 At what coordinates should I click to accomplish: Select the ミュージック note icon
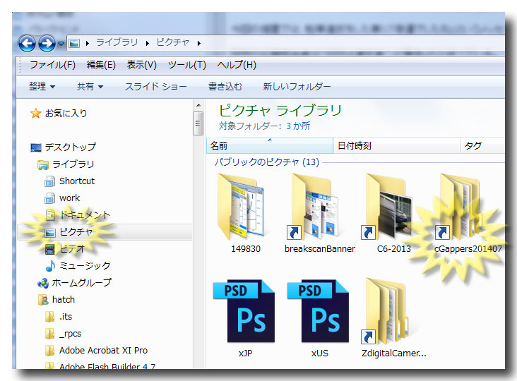(50, 266)
